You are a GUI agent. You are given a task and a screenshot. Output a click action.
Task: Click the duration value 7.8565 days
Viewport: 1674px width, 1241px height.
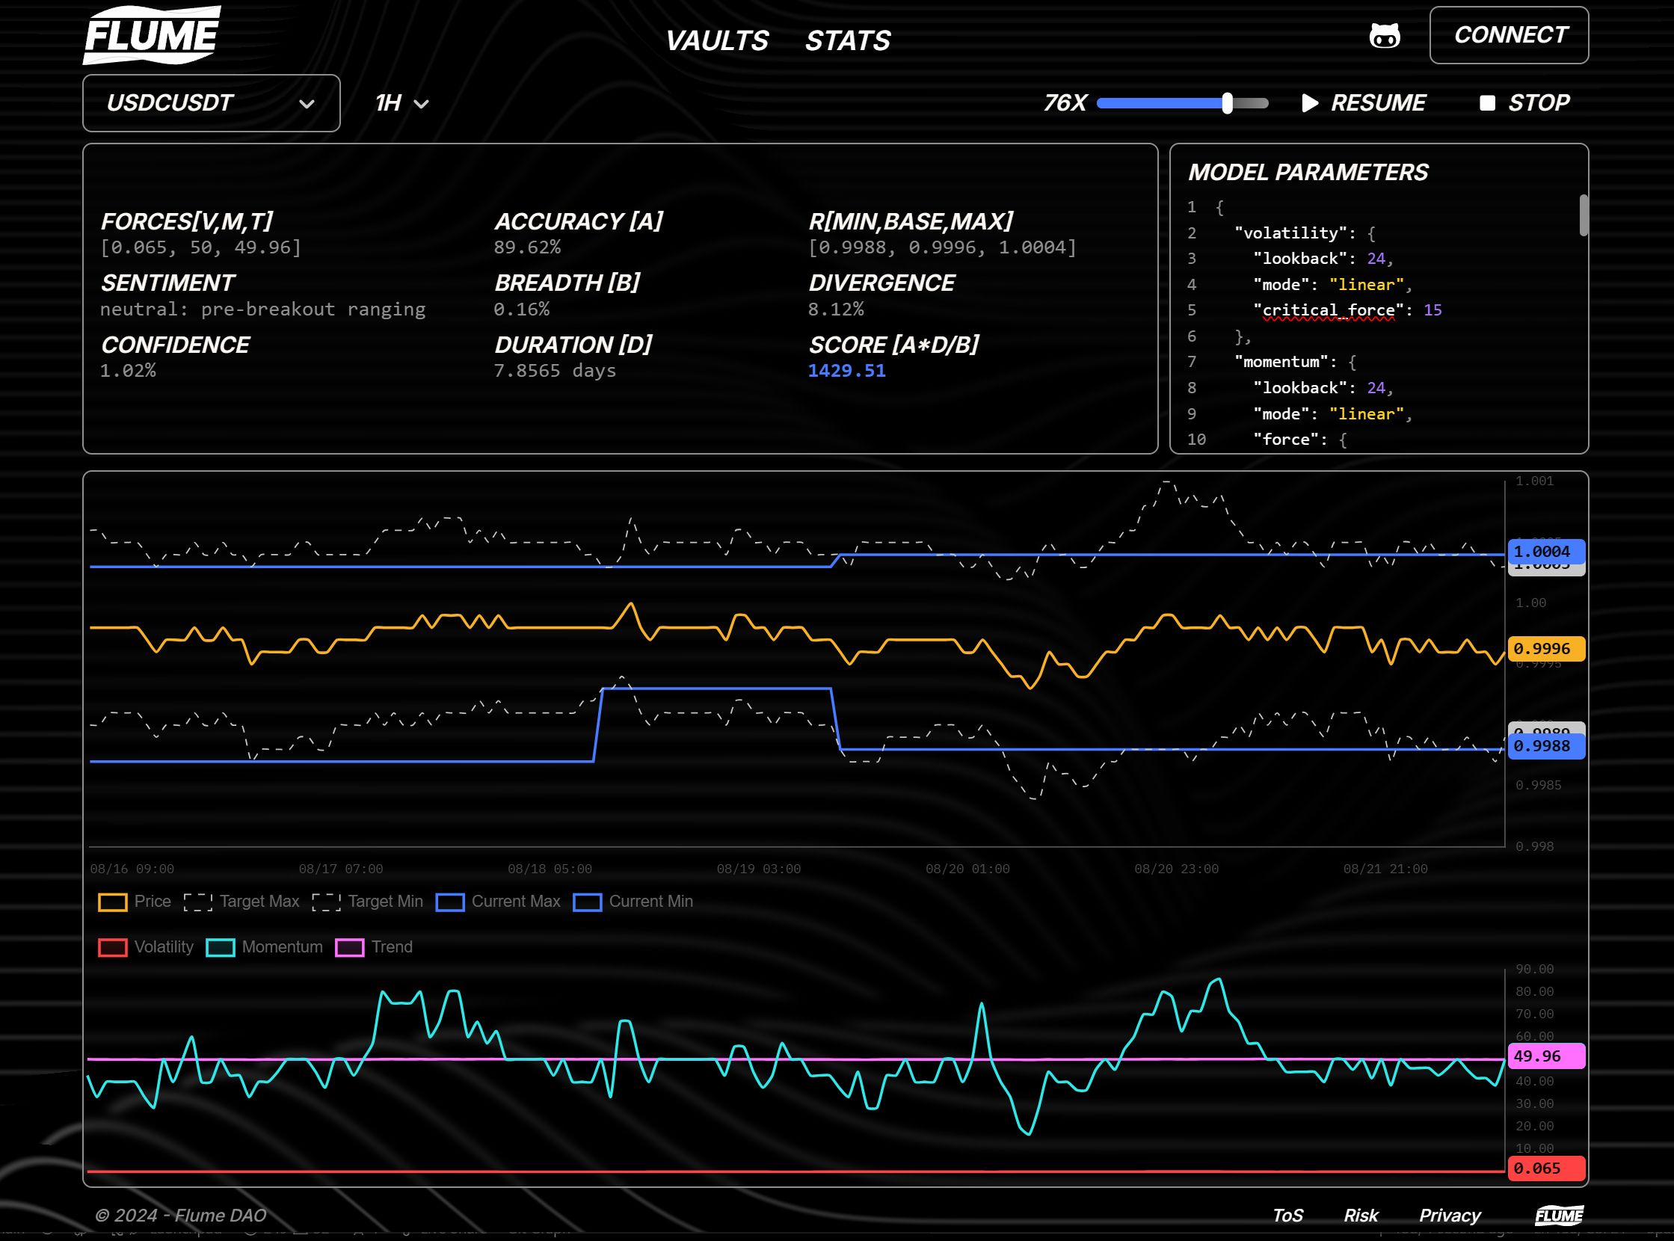pyautogui.click(x=555, y=370)
